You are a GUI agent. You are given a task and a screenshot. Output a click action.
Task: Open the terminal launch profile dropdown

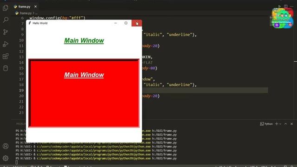click(x=280, y=124)
